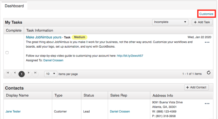Open the Jane Tester contact

point(13,111)
